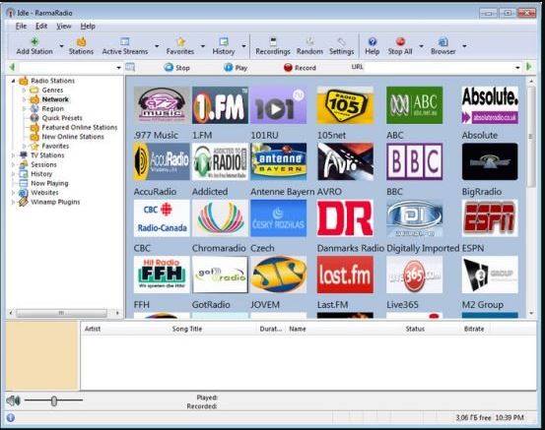Image resolution: width=545 pixels, height=430 pixels.
Task: Click the green go arrow beside URL
Action: pyautogui.click(x=529, y=66)
